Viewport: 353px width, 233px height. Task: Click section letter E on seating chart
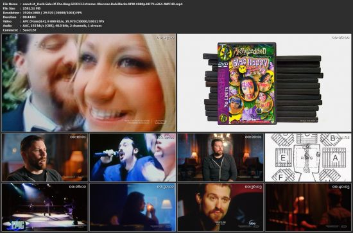[283, 158]
